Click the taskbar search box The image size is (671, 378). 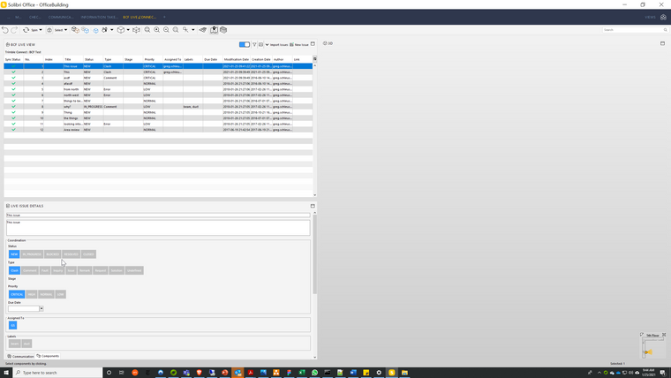tap(57, 373)
